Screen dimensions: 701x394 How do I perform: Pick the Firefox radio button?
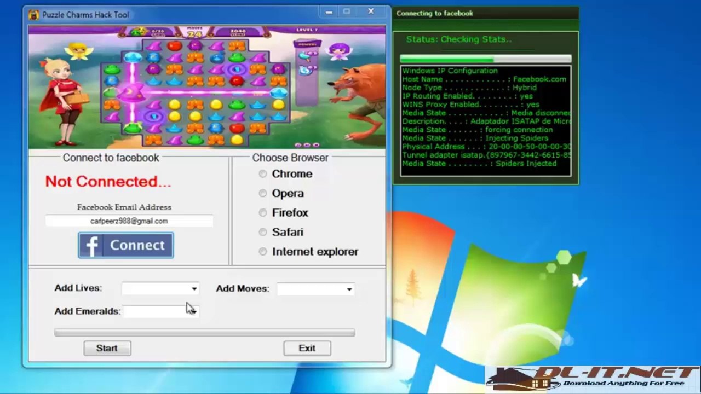pyautogui.click(x=263, y=213)
